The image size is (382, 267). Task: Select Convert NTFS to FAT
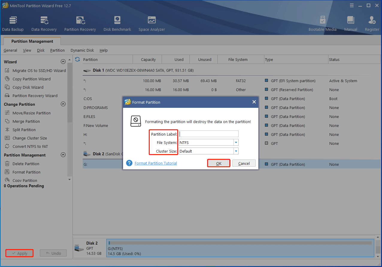[26, 146]
